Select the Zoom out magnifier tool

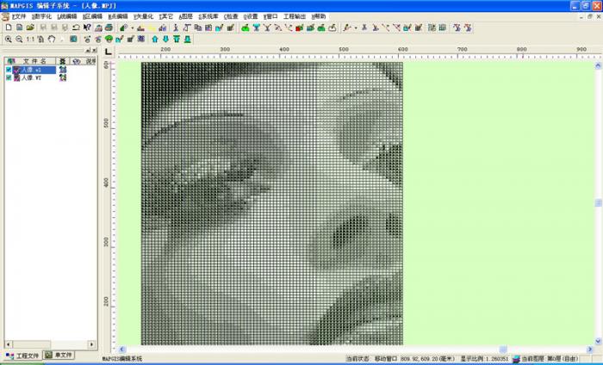19,39
